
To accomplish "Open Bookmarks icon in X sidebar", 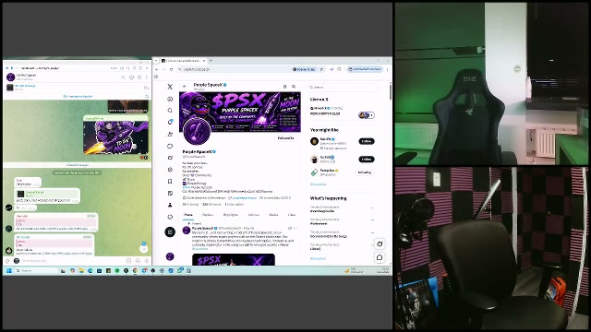I will pyautogui.click(x=170, y=182).
